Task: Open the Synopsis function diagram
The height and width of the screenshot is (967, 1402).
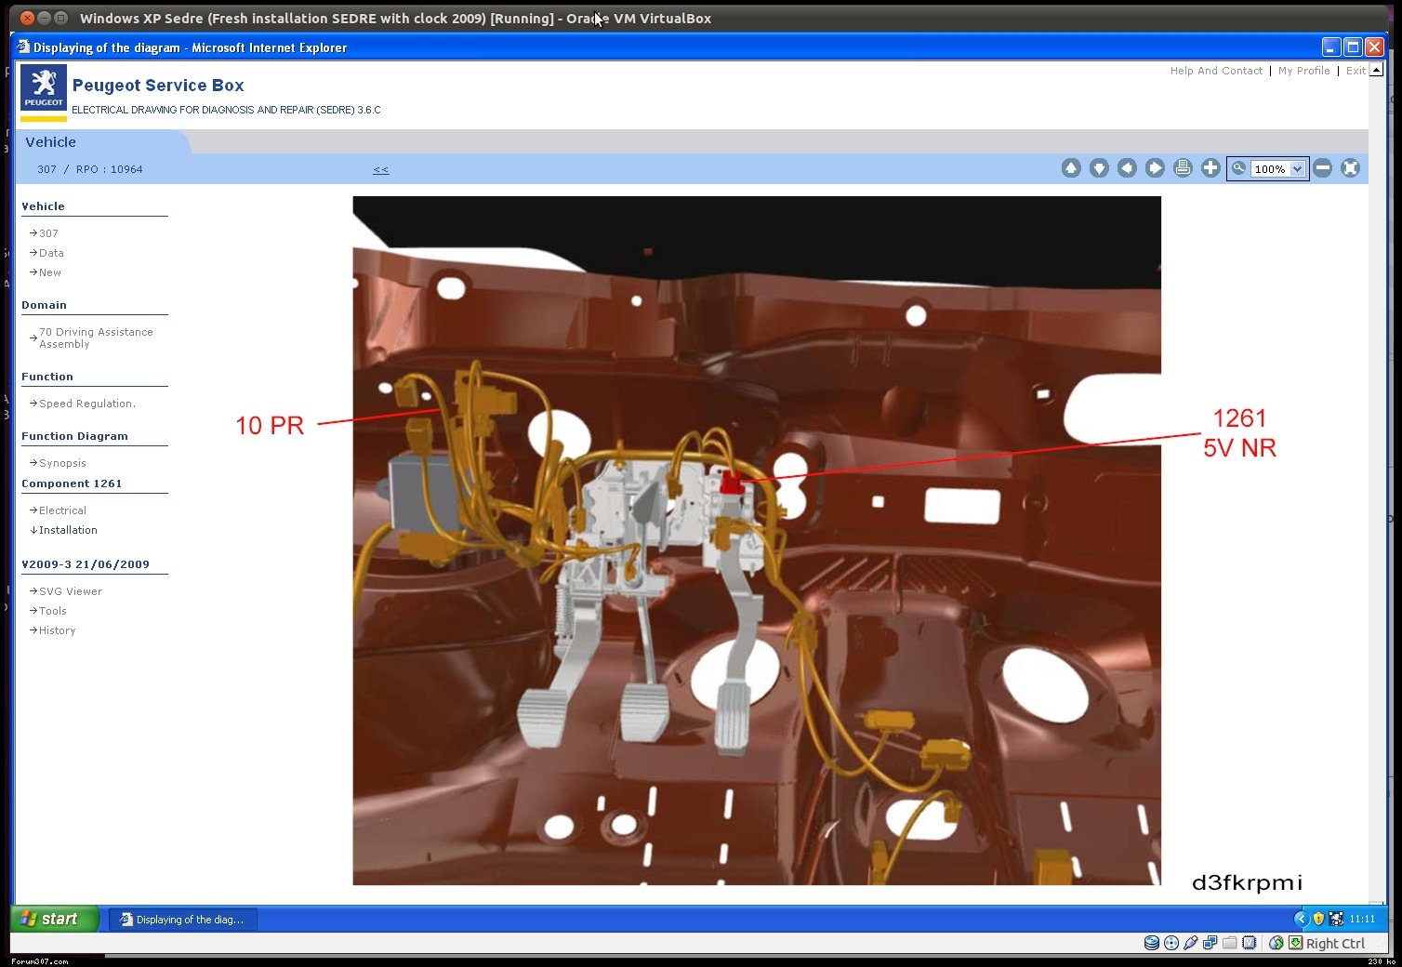Action: 62,463
